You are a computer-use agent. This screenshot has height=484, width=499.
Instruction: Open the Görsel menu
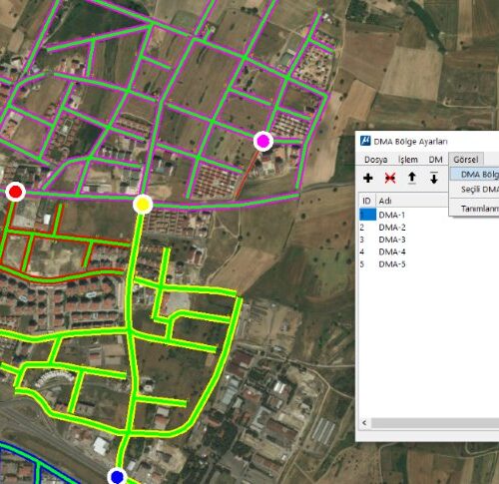(466, 160)
